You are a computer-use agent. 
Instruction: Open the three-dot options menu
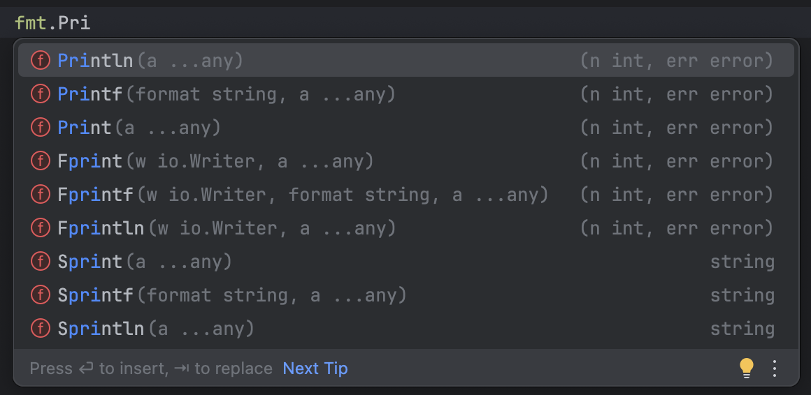pos(774,368)
